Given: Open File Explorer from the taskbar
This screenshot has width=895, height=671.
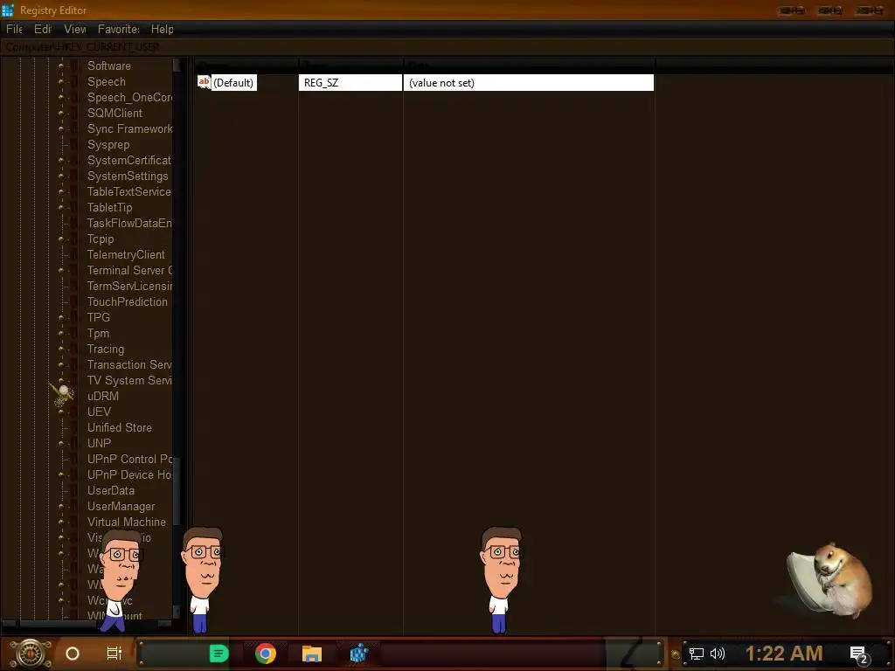Looking at the screenshot, I should (x=312, y=654).
